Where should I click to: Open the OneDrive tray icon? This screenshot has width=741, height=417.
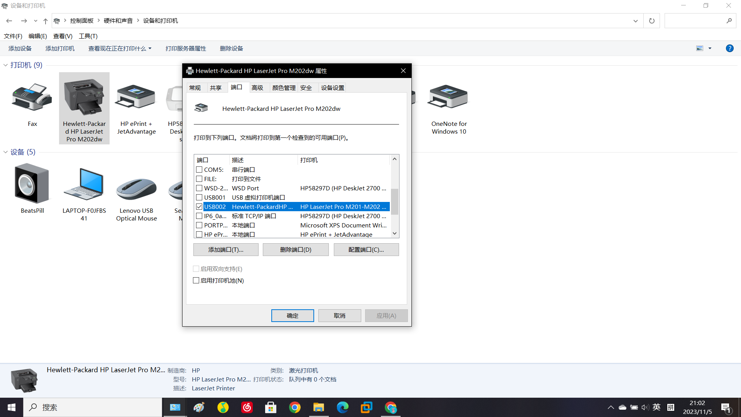click(622, 407)
